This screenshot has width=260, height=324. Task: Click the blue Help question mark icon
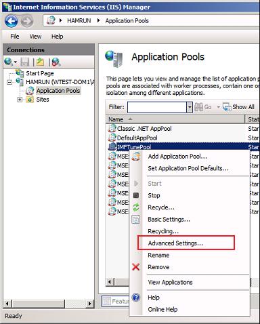coord(136,298)
